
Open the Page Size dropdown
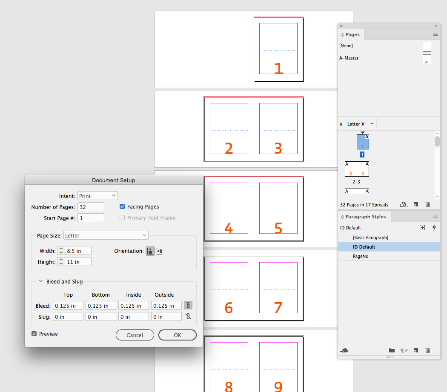(x=106, y=235)
